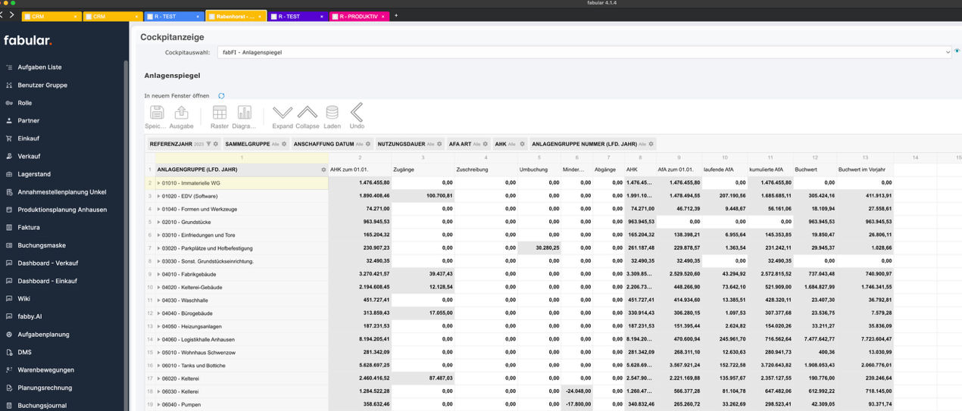
Task: Click the Undo arrow icon
Action: tap(357, 114)
